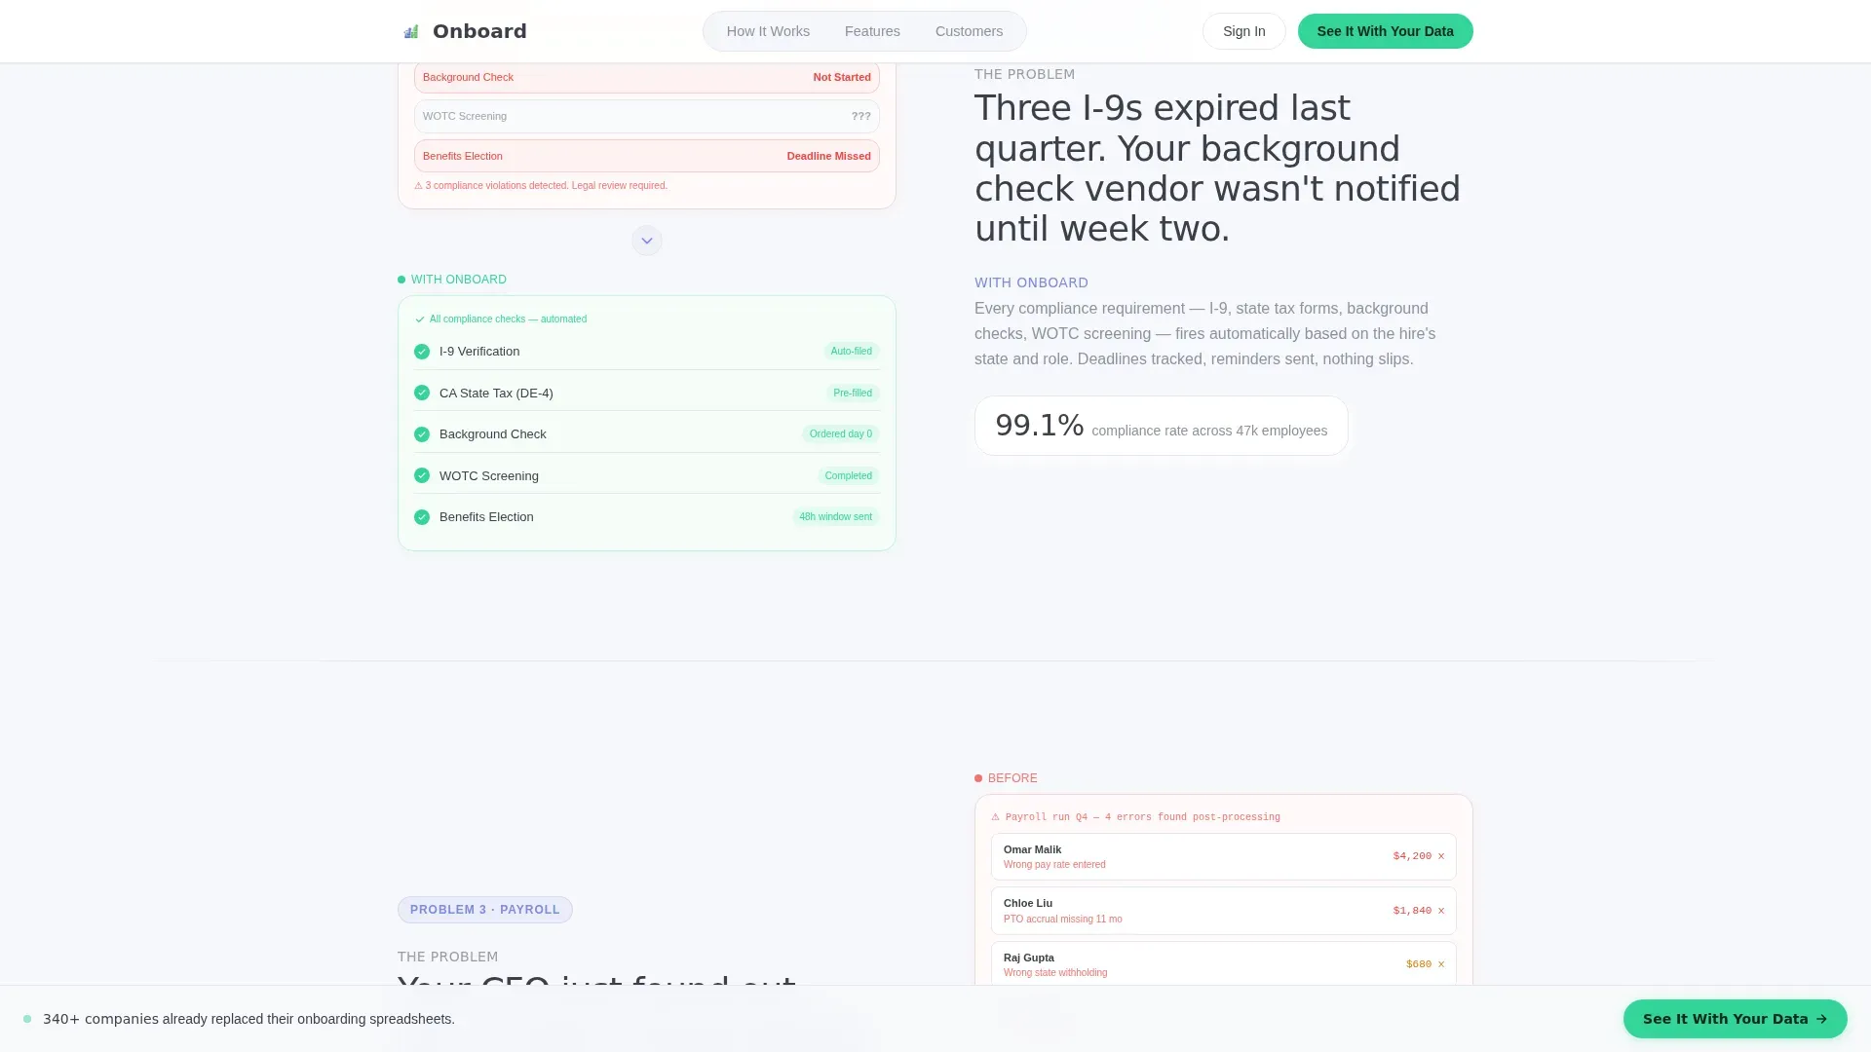Click the Payroll run Q4 warning icon
The image size is (1871, 1052).
click(x=995, y=817)
